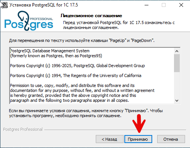This screenshot has width=190, height=148.
Task: Place cursor on "PostgreSQL Database Management System" line
Action: point(50,51)
